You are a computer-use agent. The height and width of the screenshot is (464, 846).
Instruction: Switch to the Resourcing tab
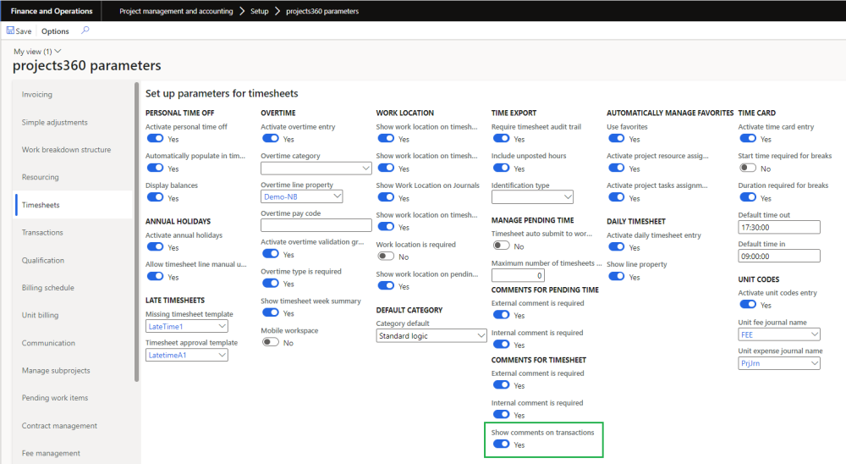41,177
